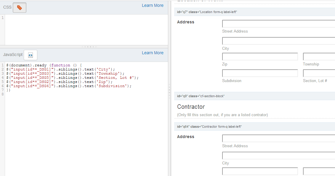Image resolution: width=335 pixels, height=176 pixels.
Task: Click the Street Address field under Location
Action: click(x=278, y=24)
